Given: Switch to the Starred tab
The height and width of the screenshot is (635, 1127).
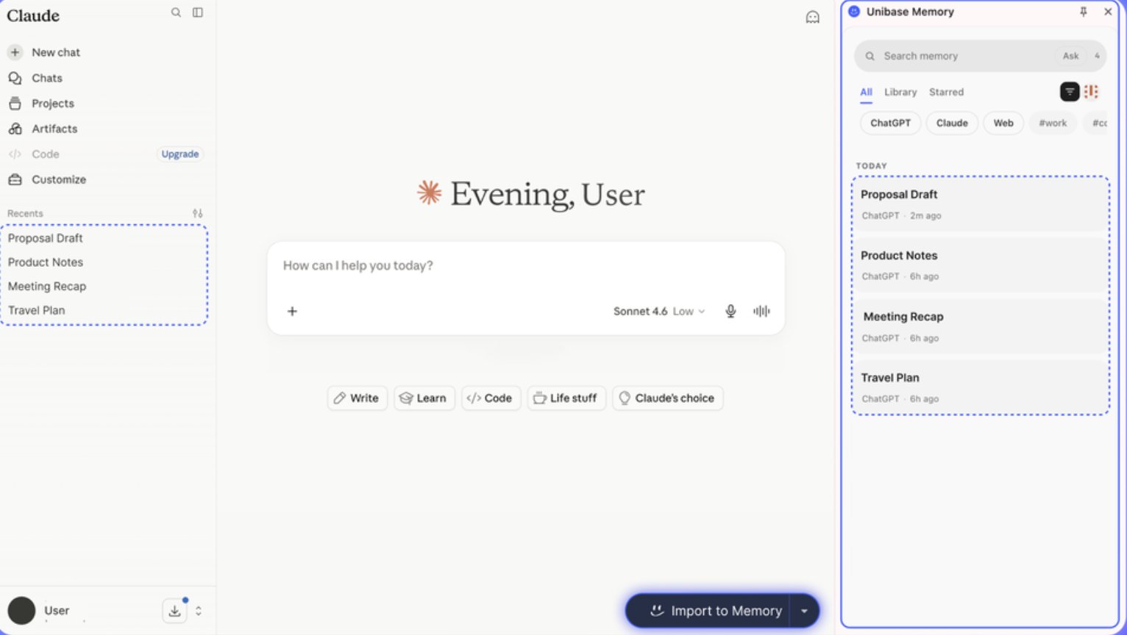Looking at the screenshot, I should click(946, 92).
